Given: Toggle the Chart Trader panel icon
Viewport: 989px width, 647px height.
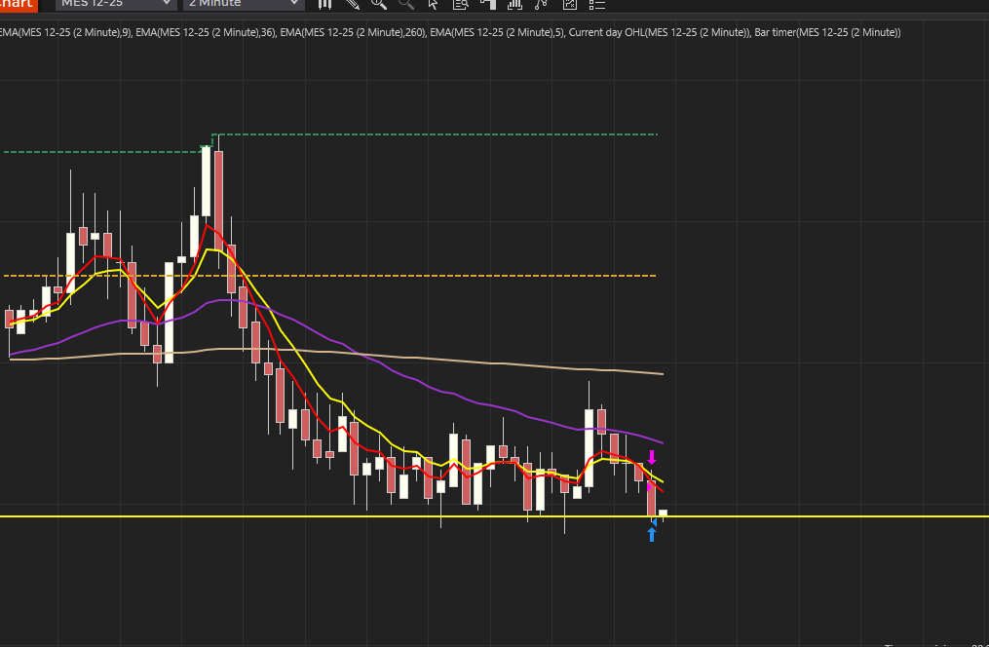Looking at the screenshot, I should pyautogui.click(x=488, y=4).
